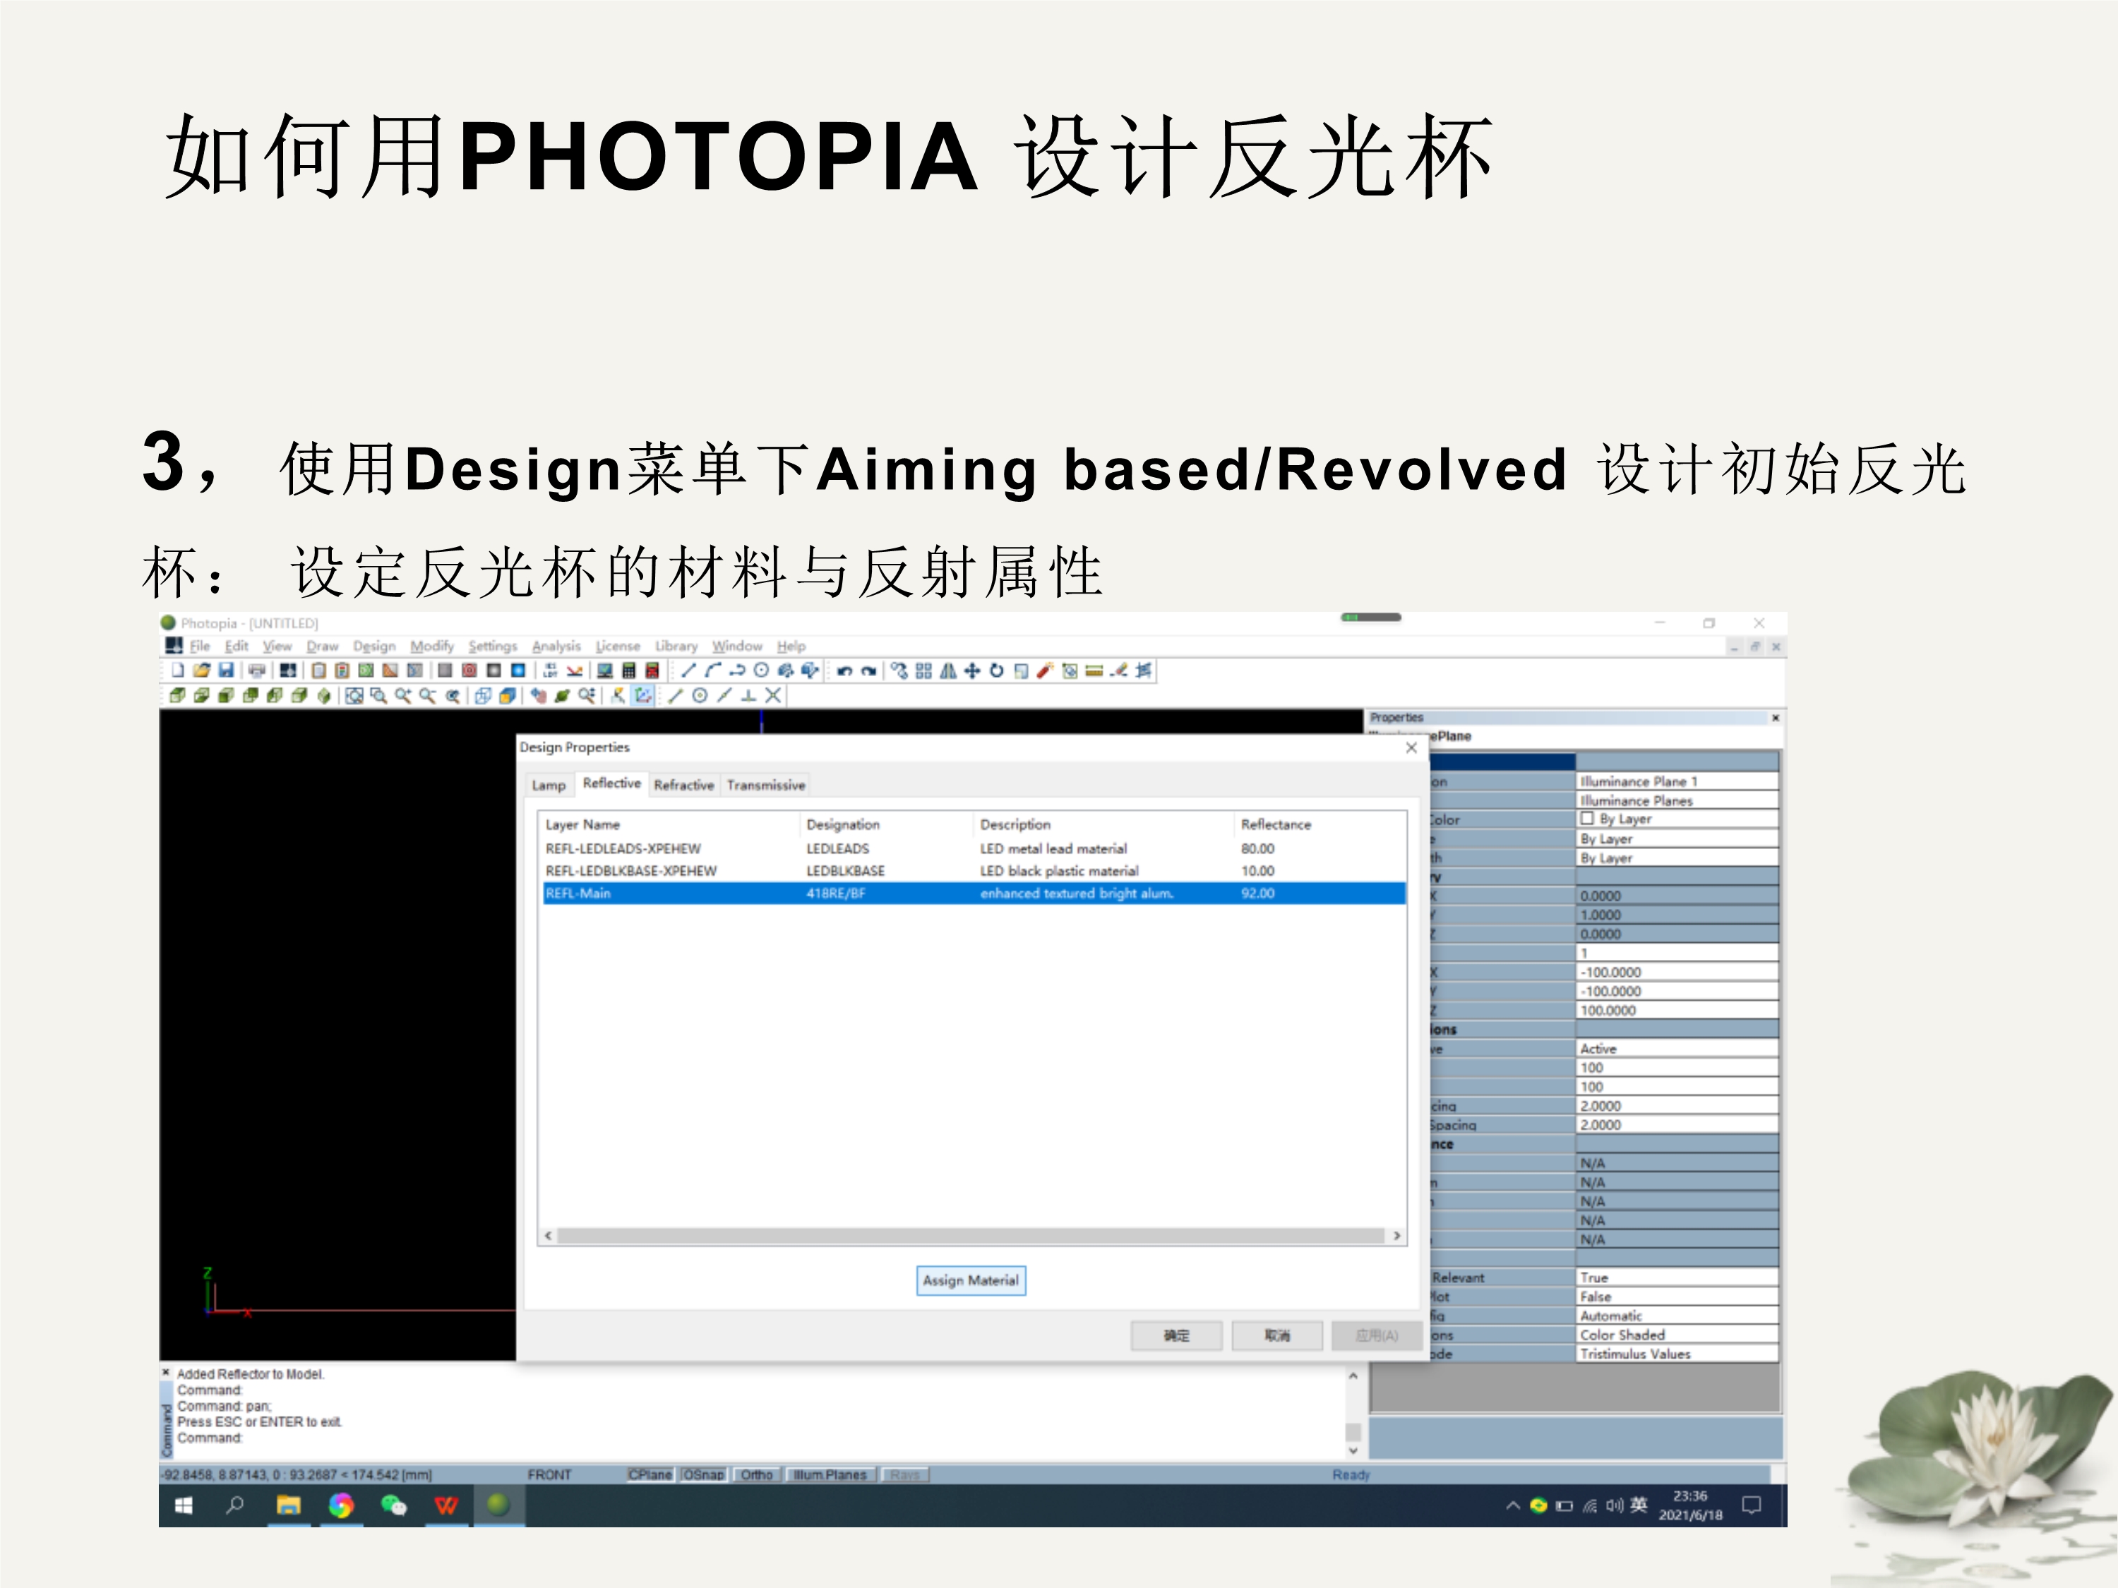Select the Move cross-arrows tool
The image size is (2118, 1588).
click(x=972, y=671)
